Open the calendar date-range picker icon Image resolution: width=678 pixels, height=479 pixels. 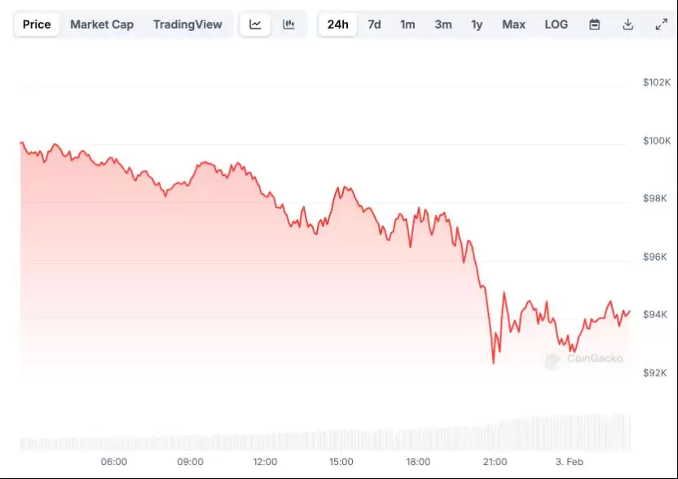[594, 24]
